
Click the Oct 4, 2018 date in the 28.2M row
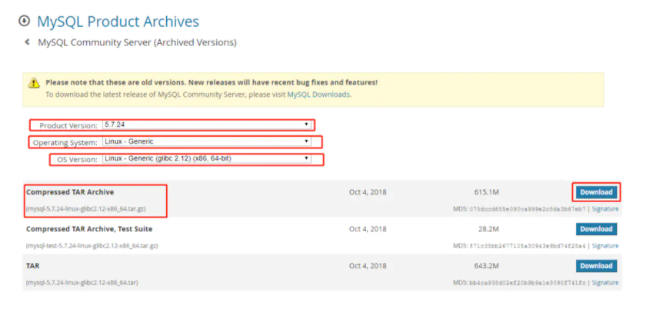(368, 229)
